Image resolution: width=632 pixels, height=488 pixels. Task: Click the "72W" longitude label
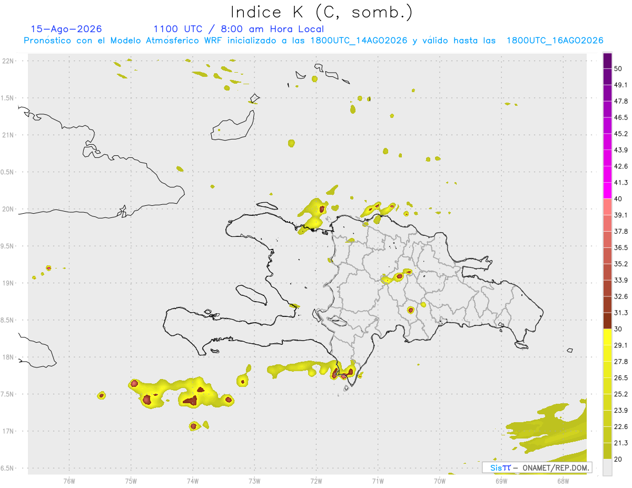[316, 481]
